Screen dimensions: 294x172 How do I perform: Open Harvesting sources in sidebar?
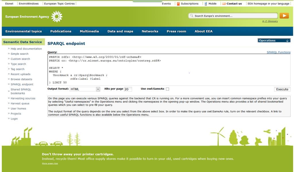pos(23,98)
